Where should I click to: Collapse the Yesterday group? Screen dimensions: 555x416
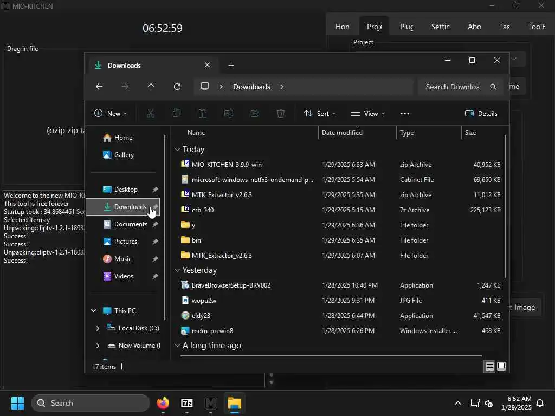pos(177,270)
